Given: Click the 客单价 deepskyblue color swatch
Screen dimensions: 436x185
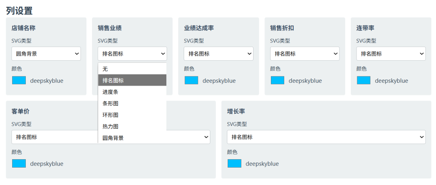Looking at the screenshot, I should tap(19, 164).
